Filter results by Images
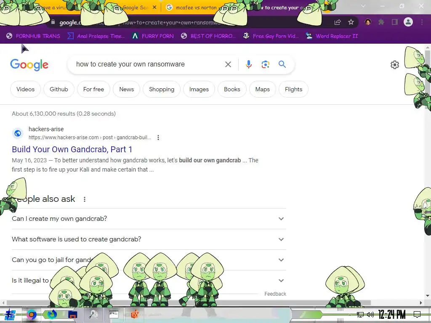This screenshot has height=323, width=431. [x=199, y=89]
